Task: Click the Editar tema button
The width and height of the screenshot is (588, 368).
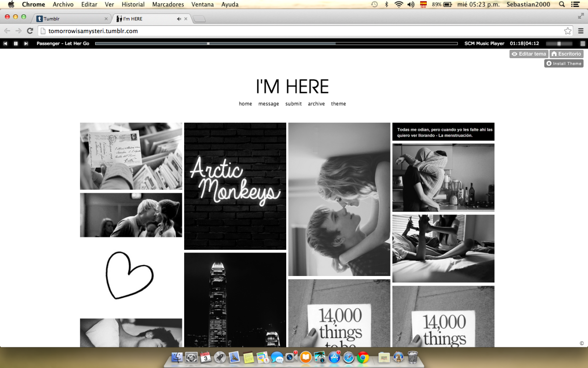Action: pyautogui.click(x=529, y=54)
